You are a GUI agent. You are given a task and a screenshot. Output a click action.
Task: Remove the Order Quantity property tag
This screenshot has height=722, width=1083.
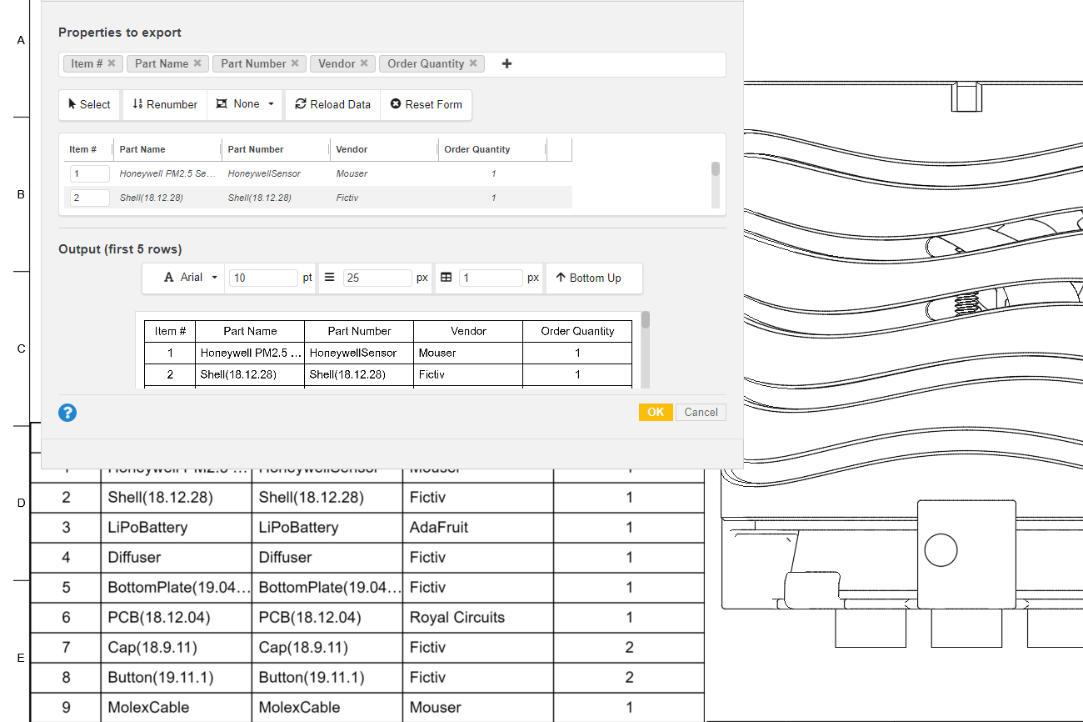pyautogui.click(x=473, y=63)
